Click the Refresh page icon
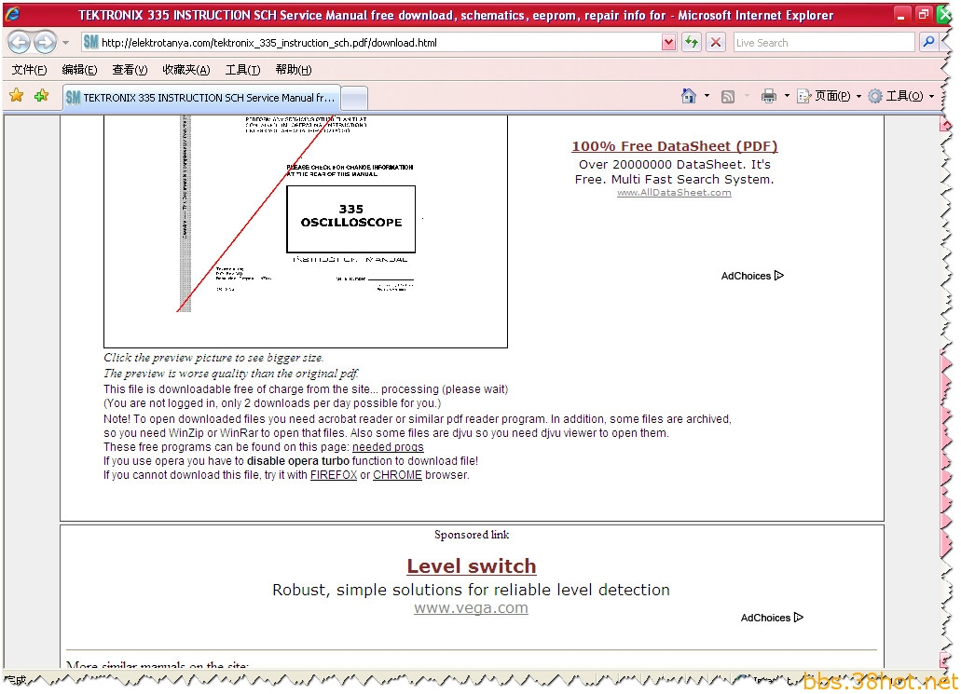This screenshot has width=961, height=694. click(692, 42)
